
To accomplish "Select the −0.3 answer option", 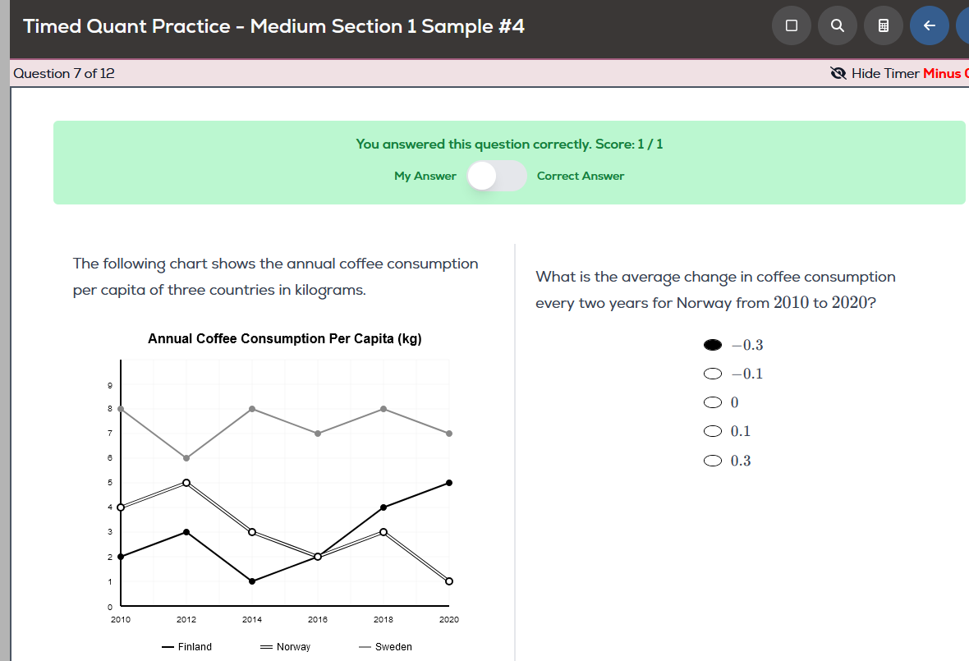I will (713, 345).
